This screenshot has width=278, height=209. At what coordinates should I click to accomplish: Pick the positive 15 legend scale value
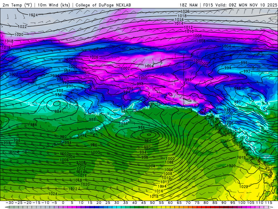[x=90, y=203]
